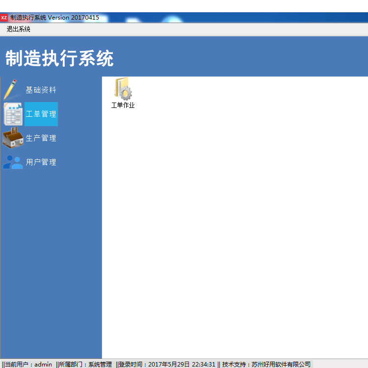
Task: Select the highlighted 工单管理 tab
Action: tap(41, 114)
